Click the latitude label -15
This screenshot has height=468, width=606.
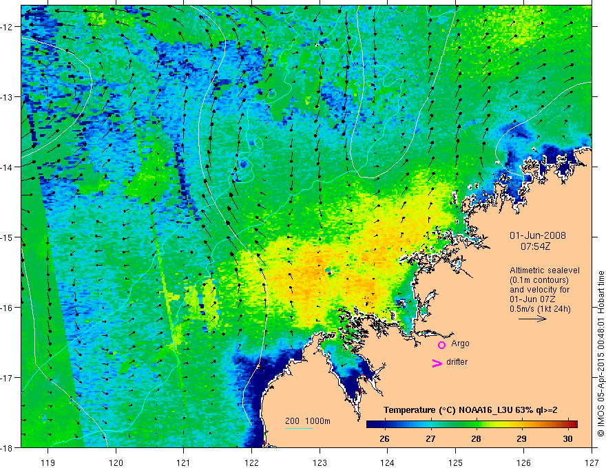point(8,237)
